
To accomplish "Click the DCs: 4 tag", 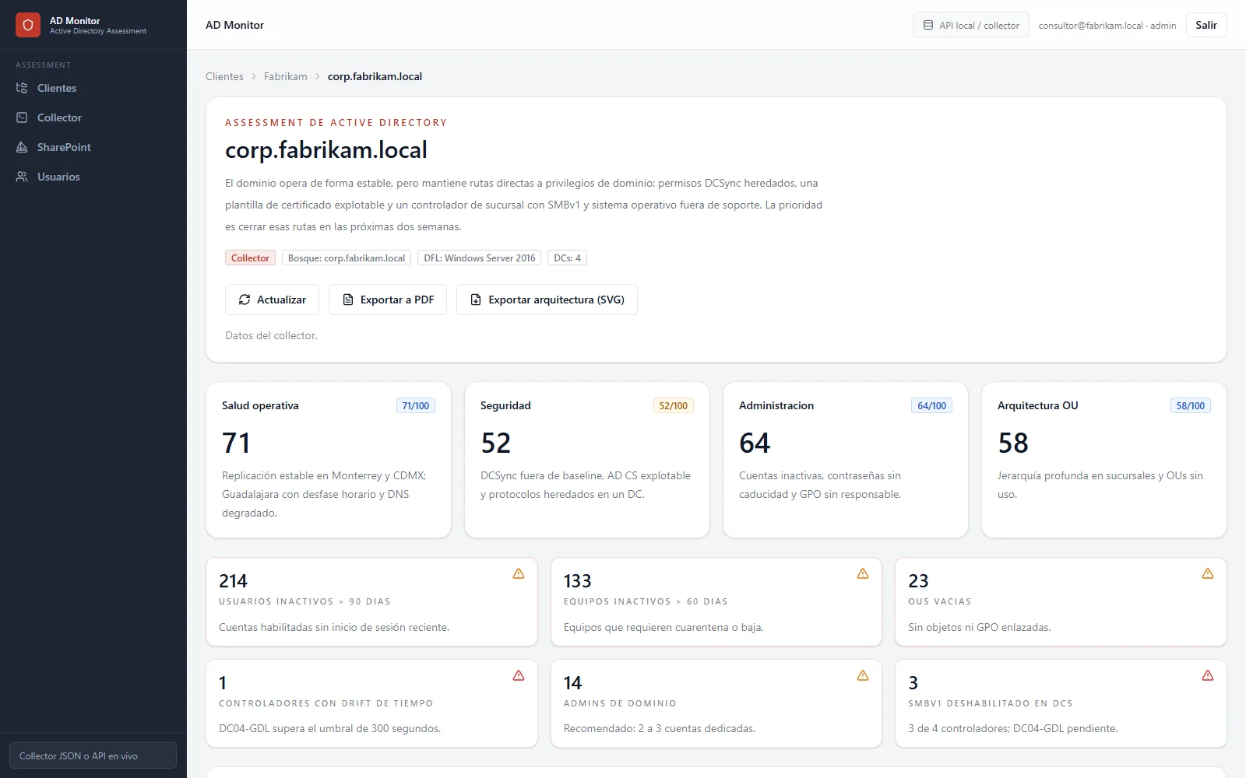I will (567, 258).
